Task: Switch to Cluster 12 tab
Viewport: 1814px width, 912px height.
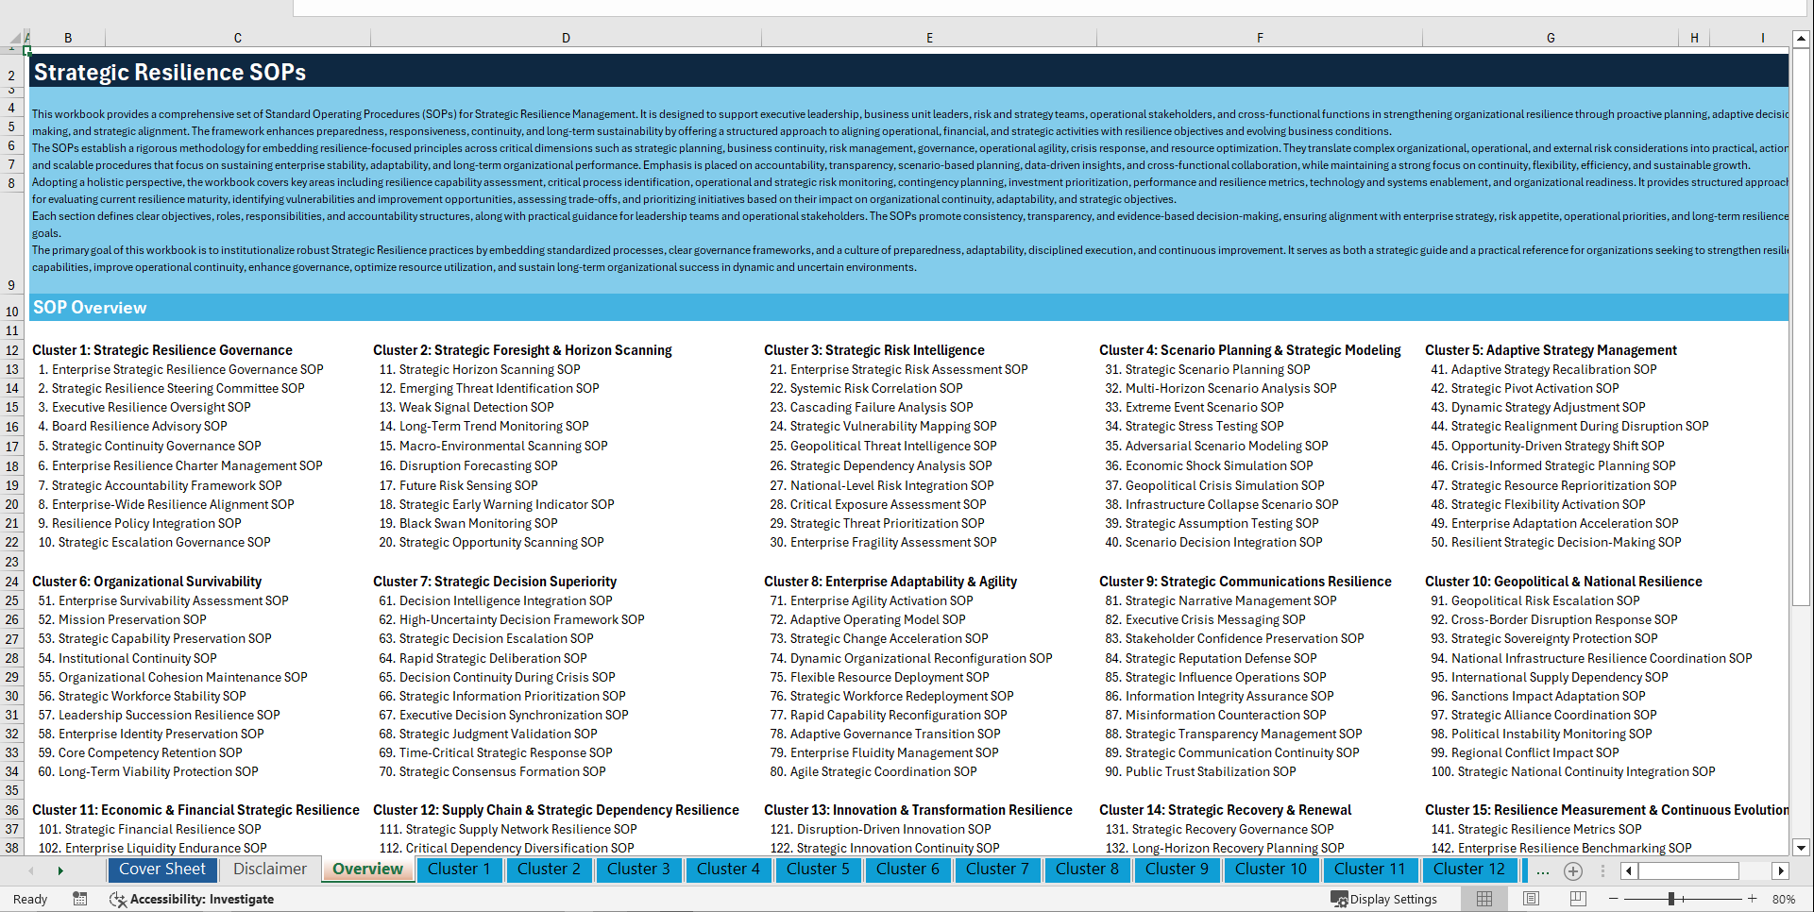Action: coord(1469,870)
